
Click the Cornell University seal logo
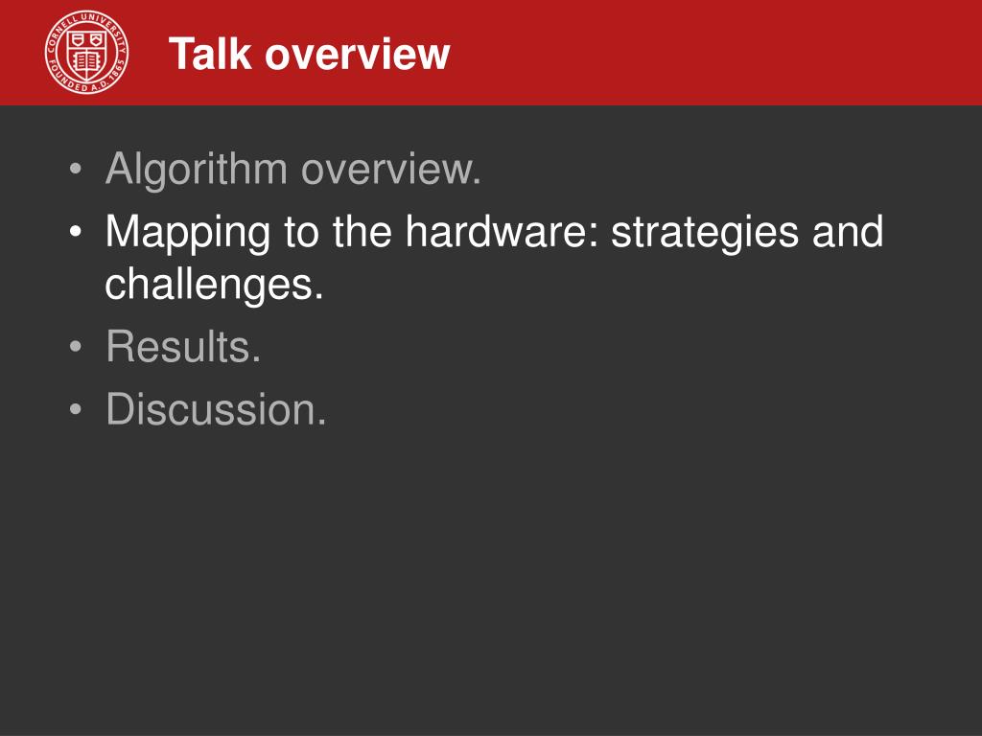pyautogui.click(x=87, y=53)
